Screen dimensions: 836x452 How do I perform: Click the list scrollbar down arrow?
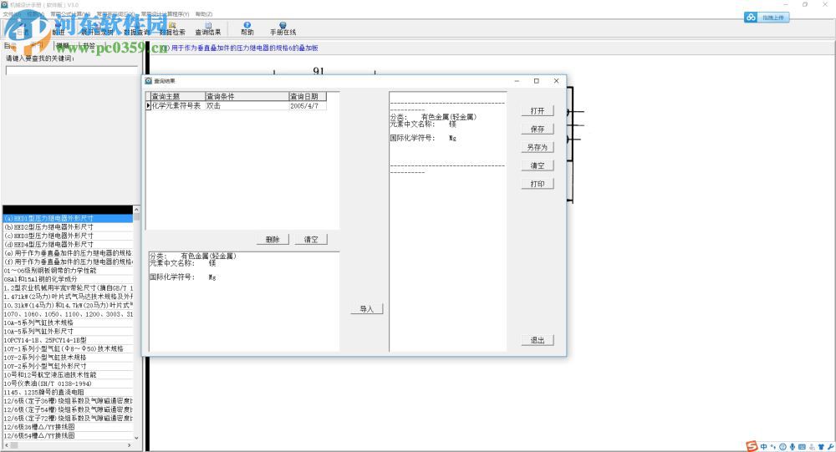[x=136, y=437]
